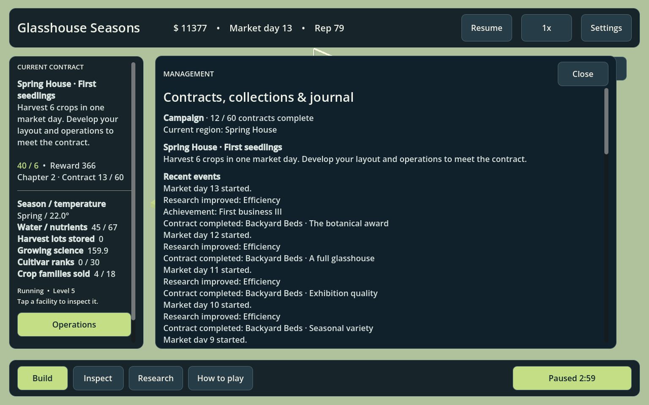
Task: Select the Build mode
Action: coord(42,378)
